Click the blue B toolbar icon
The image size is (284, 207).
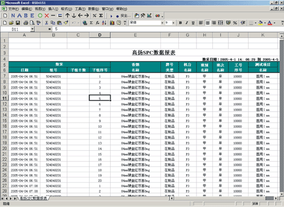tap(26, 16)
